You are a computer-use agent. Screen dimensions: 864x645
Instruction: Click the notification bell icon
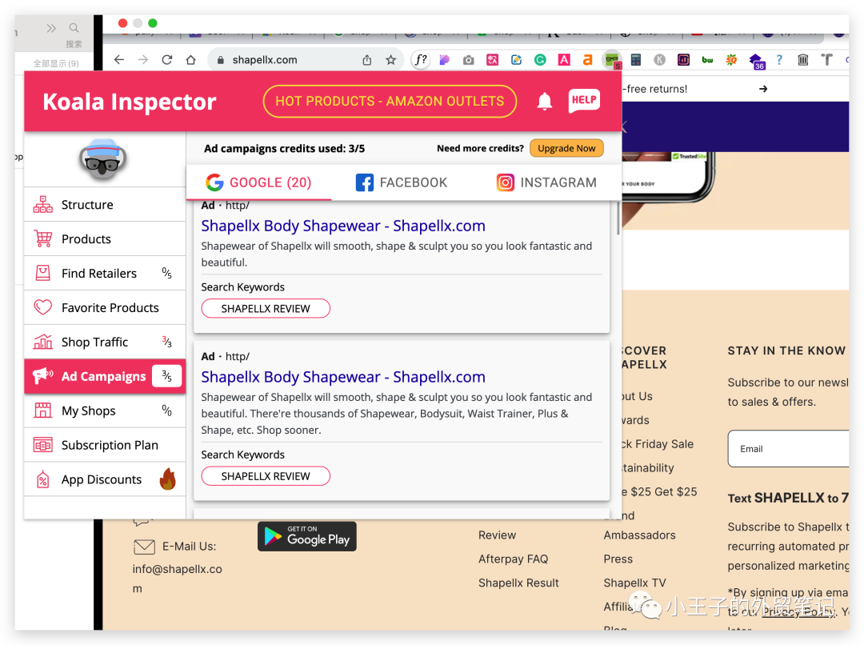tap(545, 101)
